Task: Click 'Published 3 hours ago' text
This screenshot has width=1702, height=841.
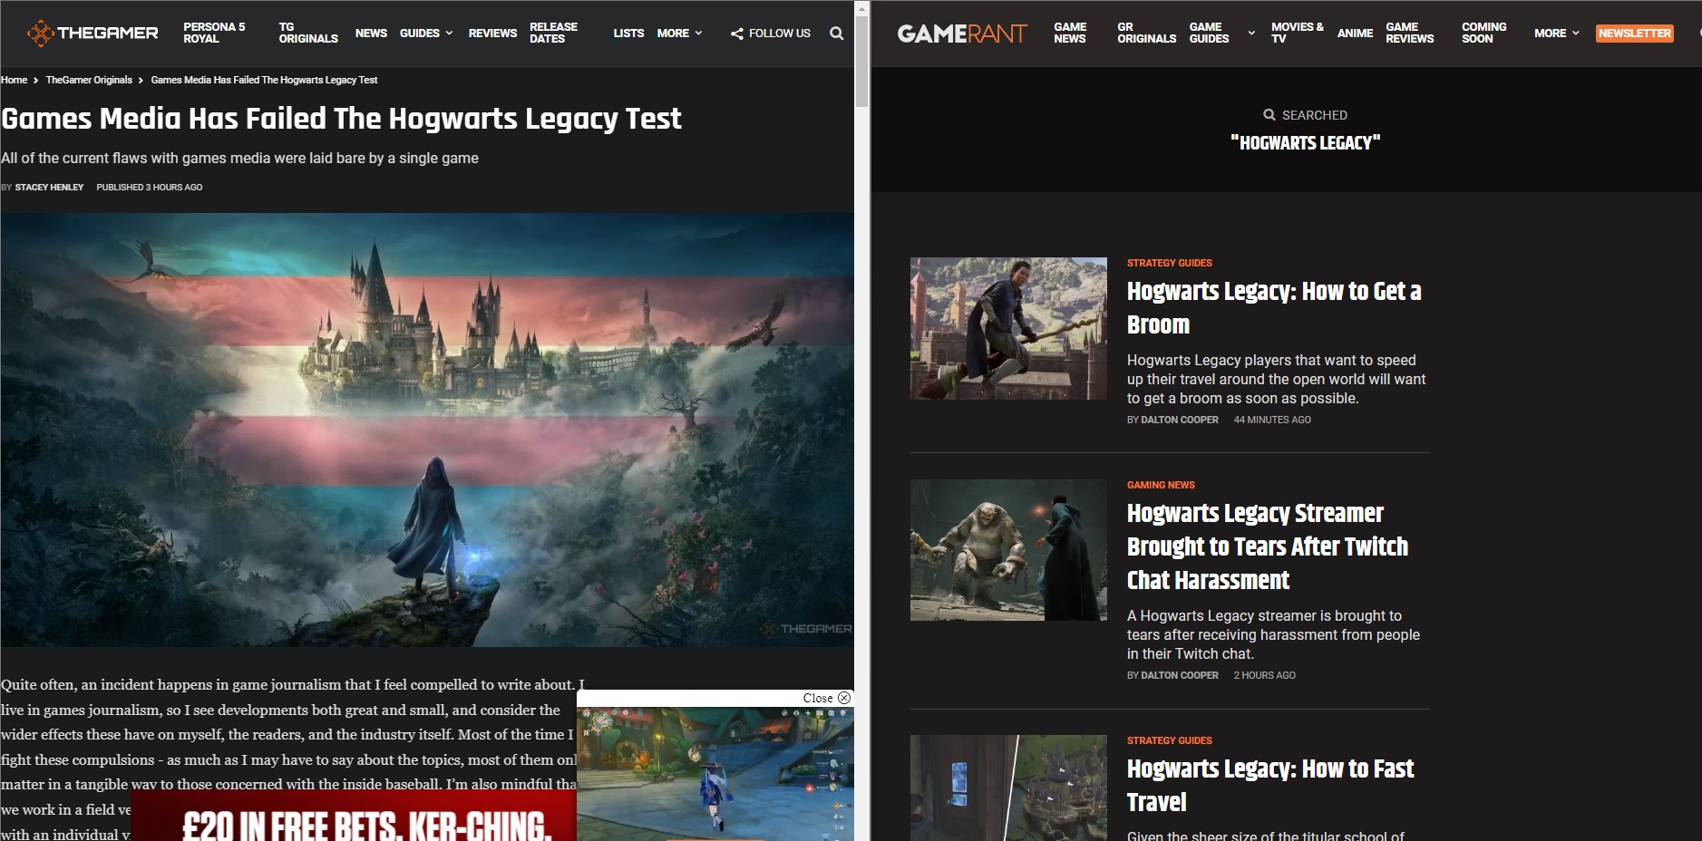Action: [x=150, y=188]
